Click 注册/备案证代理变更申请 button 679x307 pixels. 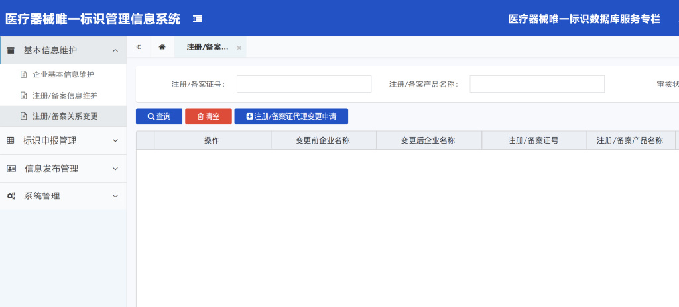[x=291, y=116]
